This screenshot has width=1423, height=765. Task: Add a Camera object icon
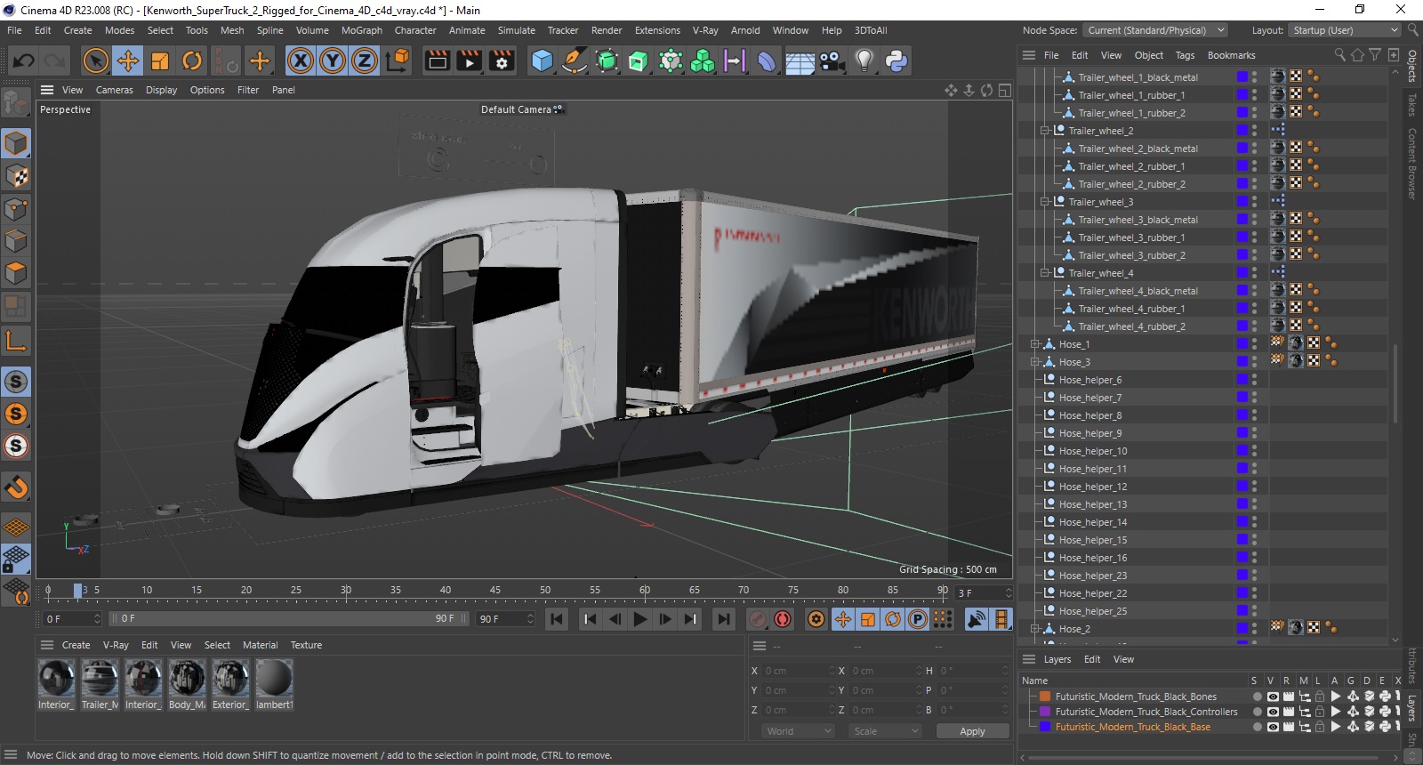(x=832, y=60)
